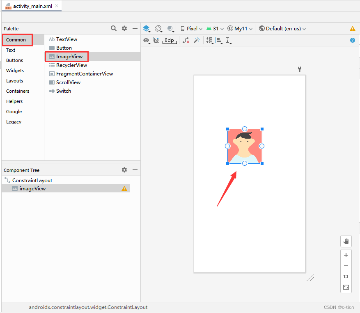Show design warnings via the warning icon
Image resolution: width=360 pixels, height=313 pixels.
[353, 28]
